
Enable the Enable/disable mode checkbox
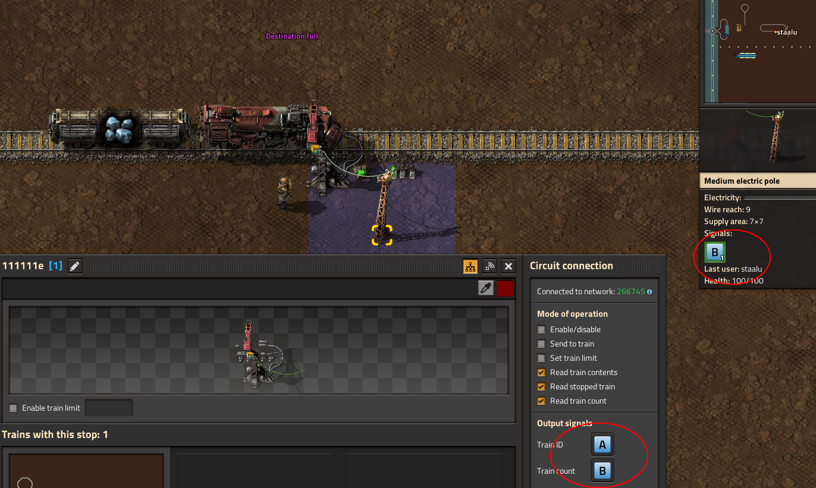pos(541,329)
